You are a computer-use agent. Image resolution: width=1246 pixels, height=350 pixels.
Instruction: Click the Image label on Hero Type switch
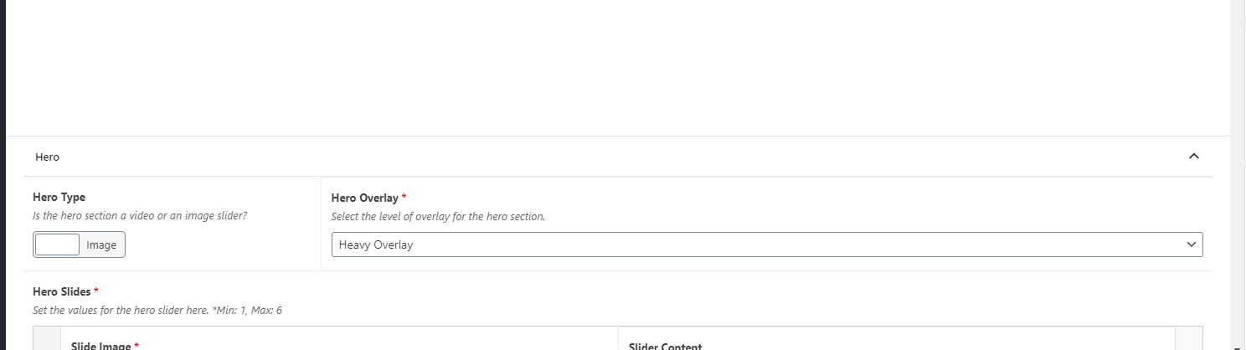click(102, 245)
